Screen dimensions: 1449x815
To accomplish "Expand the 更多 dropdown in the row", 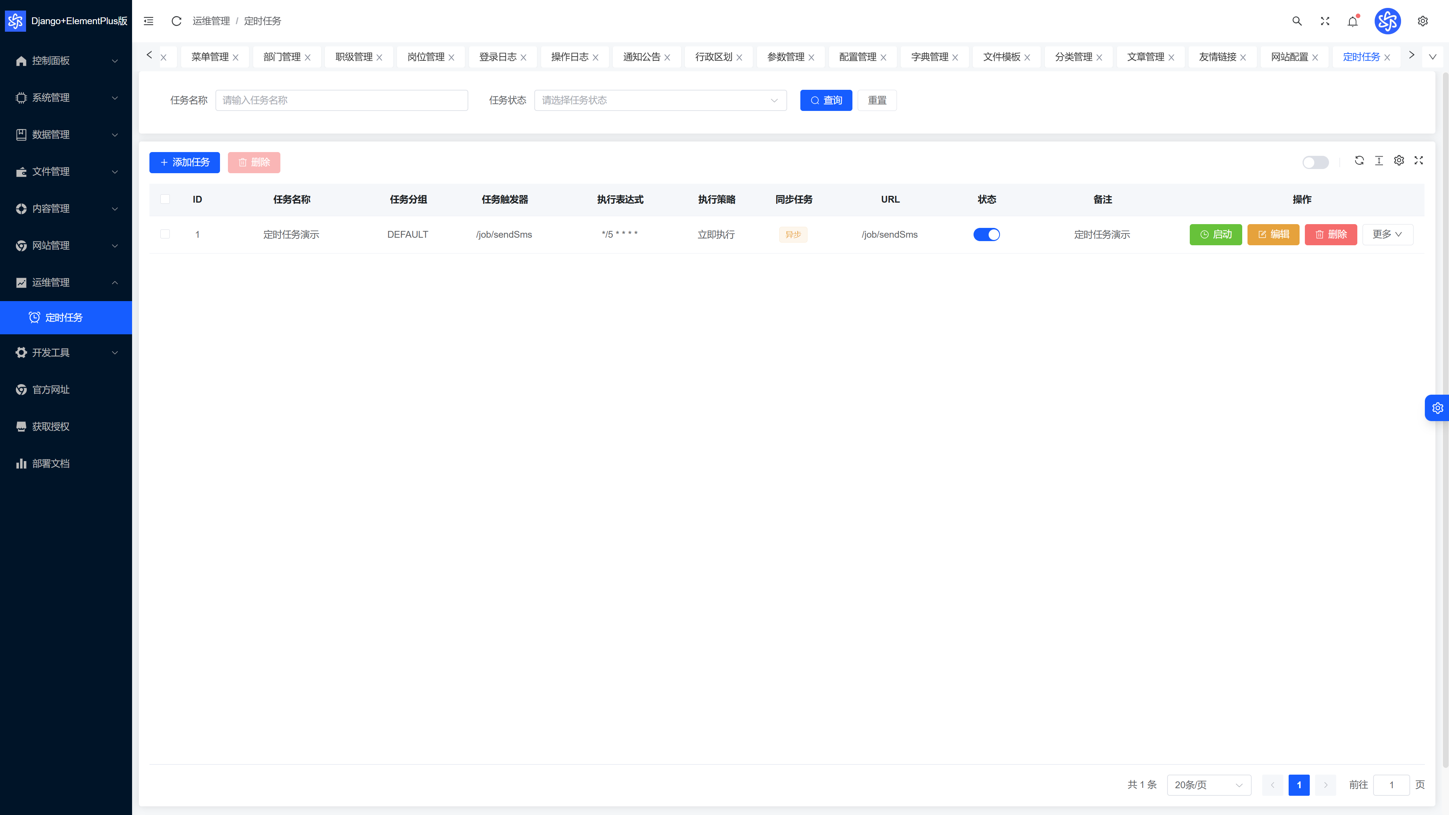I will tap(1388, 235).
